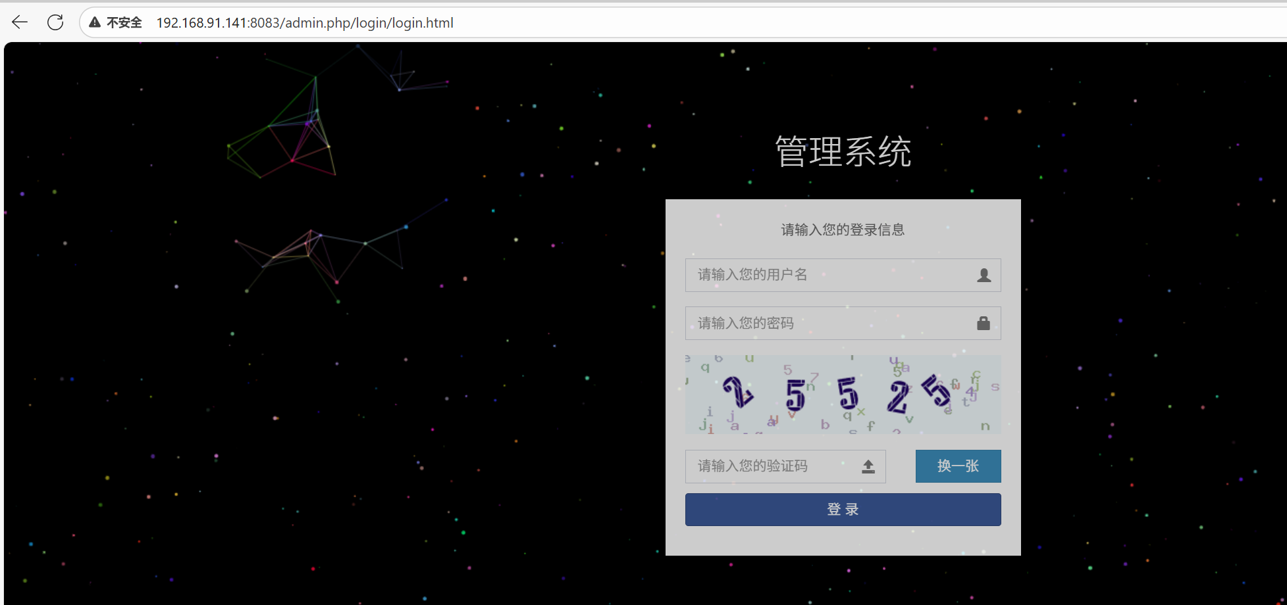Screen dimensions: 1287x605
Task: Select the address bar URL text
Action: [x=304, y=22]
